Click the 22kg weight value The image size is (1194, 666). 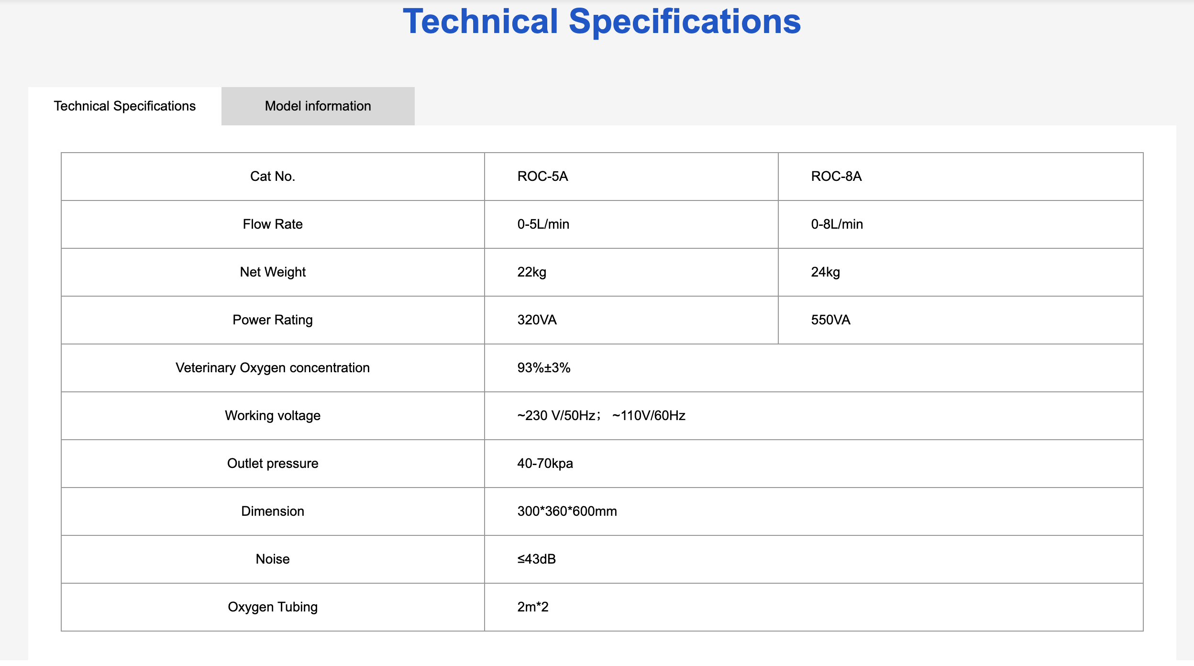(531, 272)
